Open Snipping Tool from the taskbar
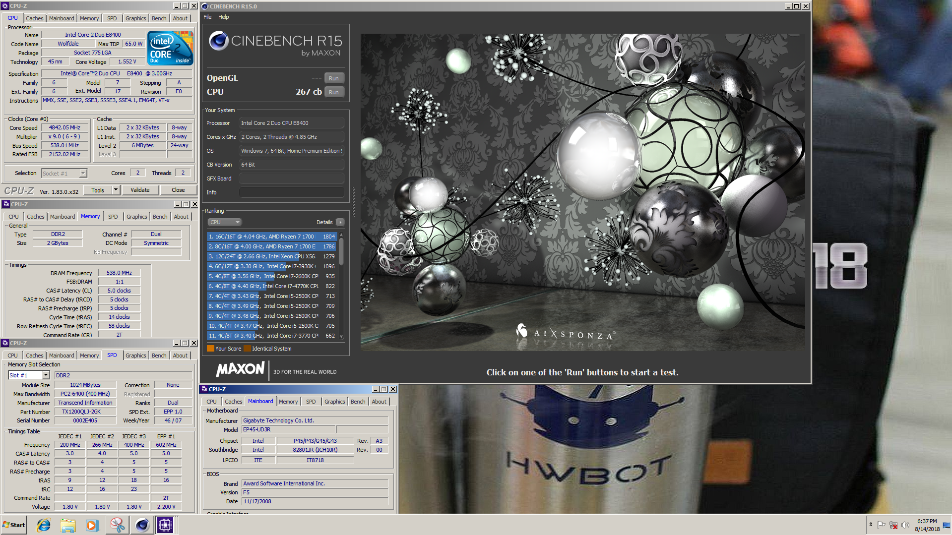This screenshot has width=952, height=535. [117, 525]
